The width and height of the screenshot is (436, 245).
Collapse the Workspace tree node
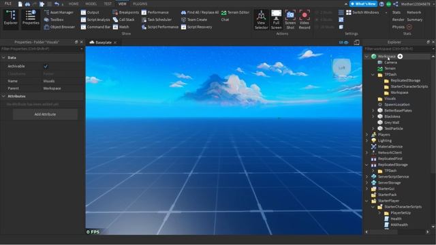[367, 56]
